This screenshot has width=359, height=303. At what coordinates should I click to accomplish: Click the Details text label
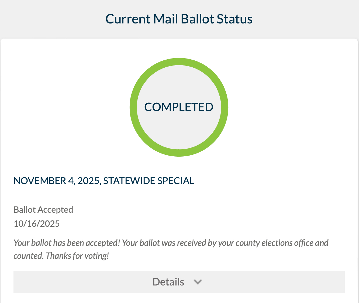(x=168, y=282)
